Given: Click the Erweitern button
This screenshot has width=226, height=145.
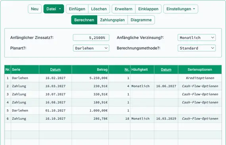Looking at the screenshot, I should [x=124, y=9].
